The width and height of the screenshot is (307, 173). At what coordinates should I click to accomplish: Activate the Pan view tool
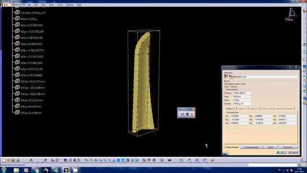[96, 160]
